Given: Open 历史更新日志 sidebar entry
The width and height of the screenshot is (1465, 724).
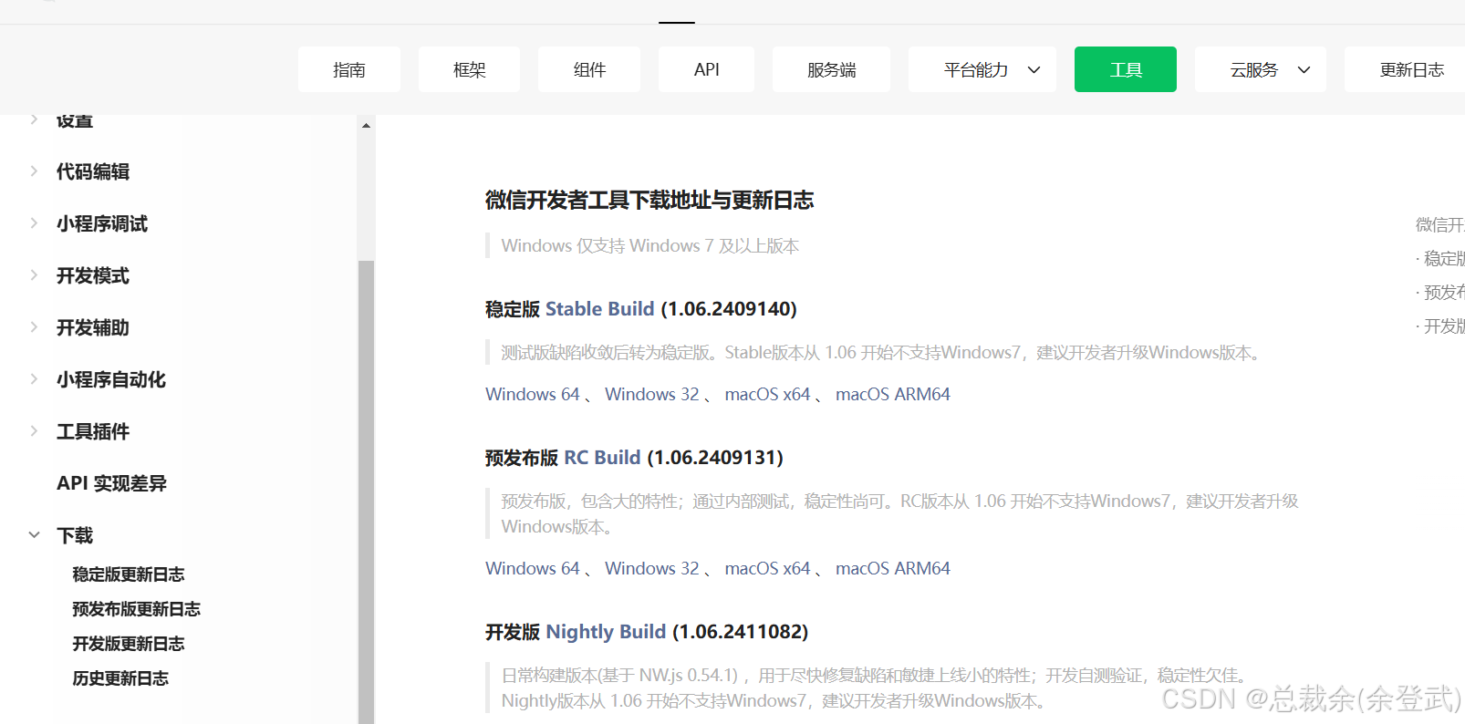Looking at the screenshot, I should (x=120, y=678).
